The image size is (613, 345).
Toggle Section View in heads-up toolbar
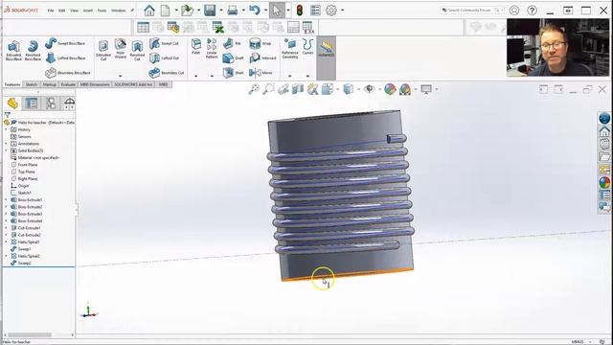tap(298, 89)
